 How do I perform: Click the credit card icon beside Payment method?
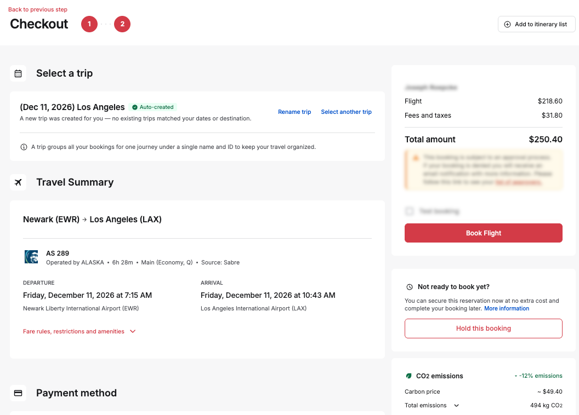click(x=18, y=393)
